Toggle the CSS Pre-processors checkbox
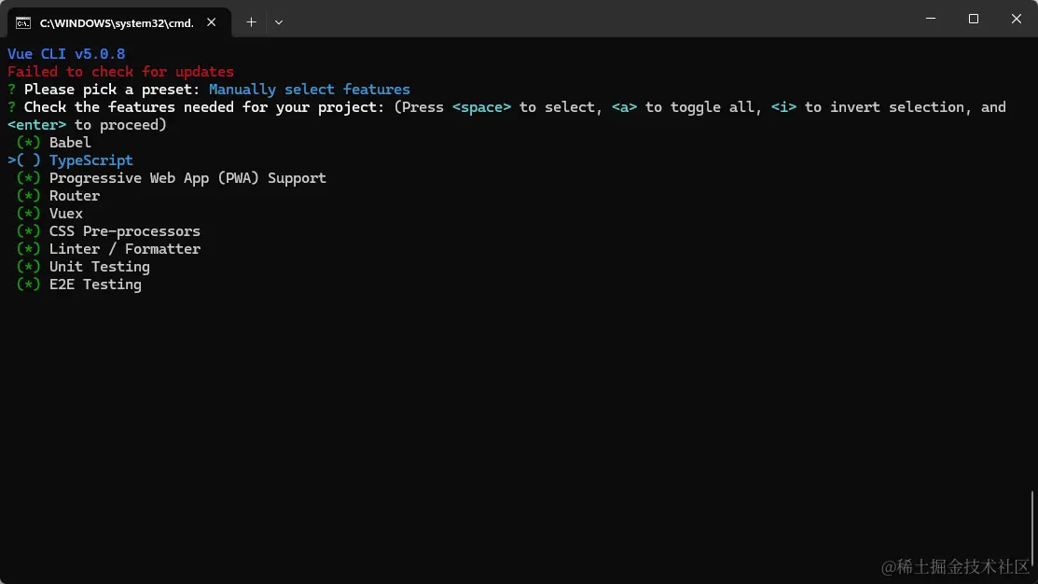Viewport: 1038px width, 584px height. tap(29, 231)
